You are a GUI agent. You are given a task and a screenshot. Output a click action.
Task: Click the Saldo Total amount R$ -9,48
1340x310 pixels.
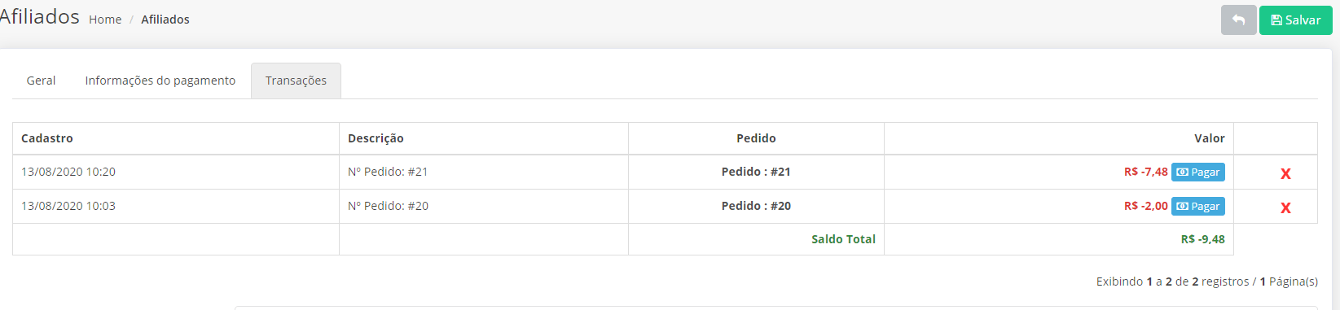pyautogui.click(x=1202, y=239)
